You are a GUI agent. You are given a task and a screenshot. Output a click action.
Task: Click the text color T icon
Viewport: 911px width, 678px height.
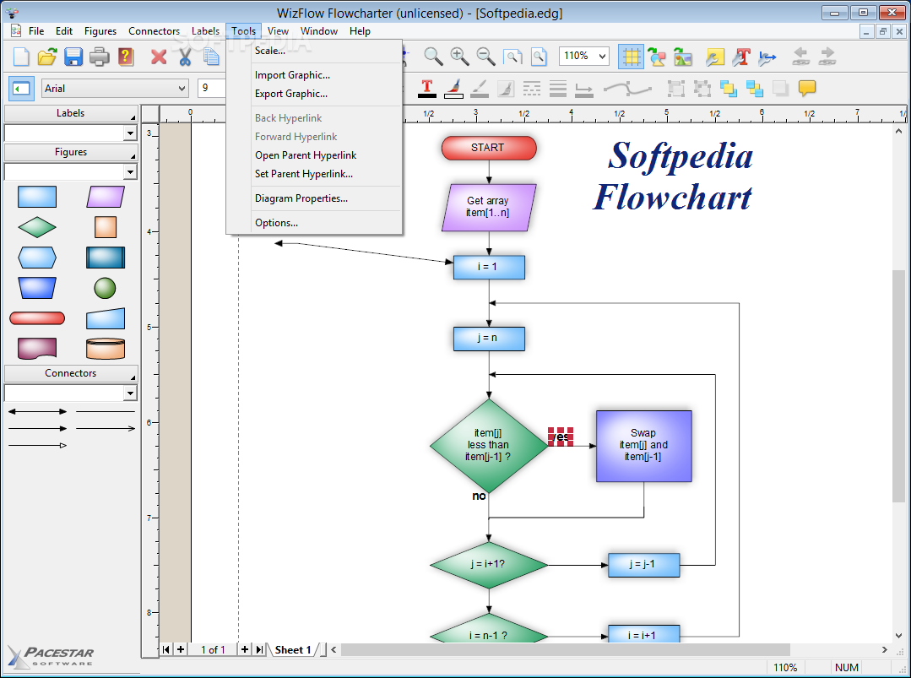pos(427,89)
